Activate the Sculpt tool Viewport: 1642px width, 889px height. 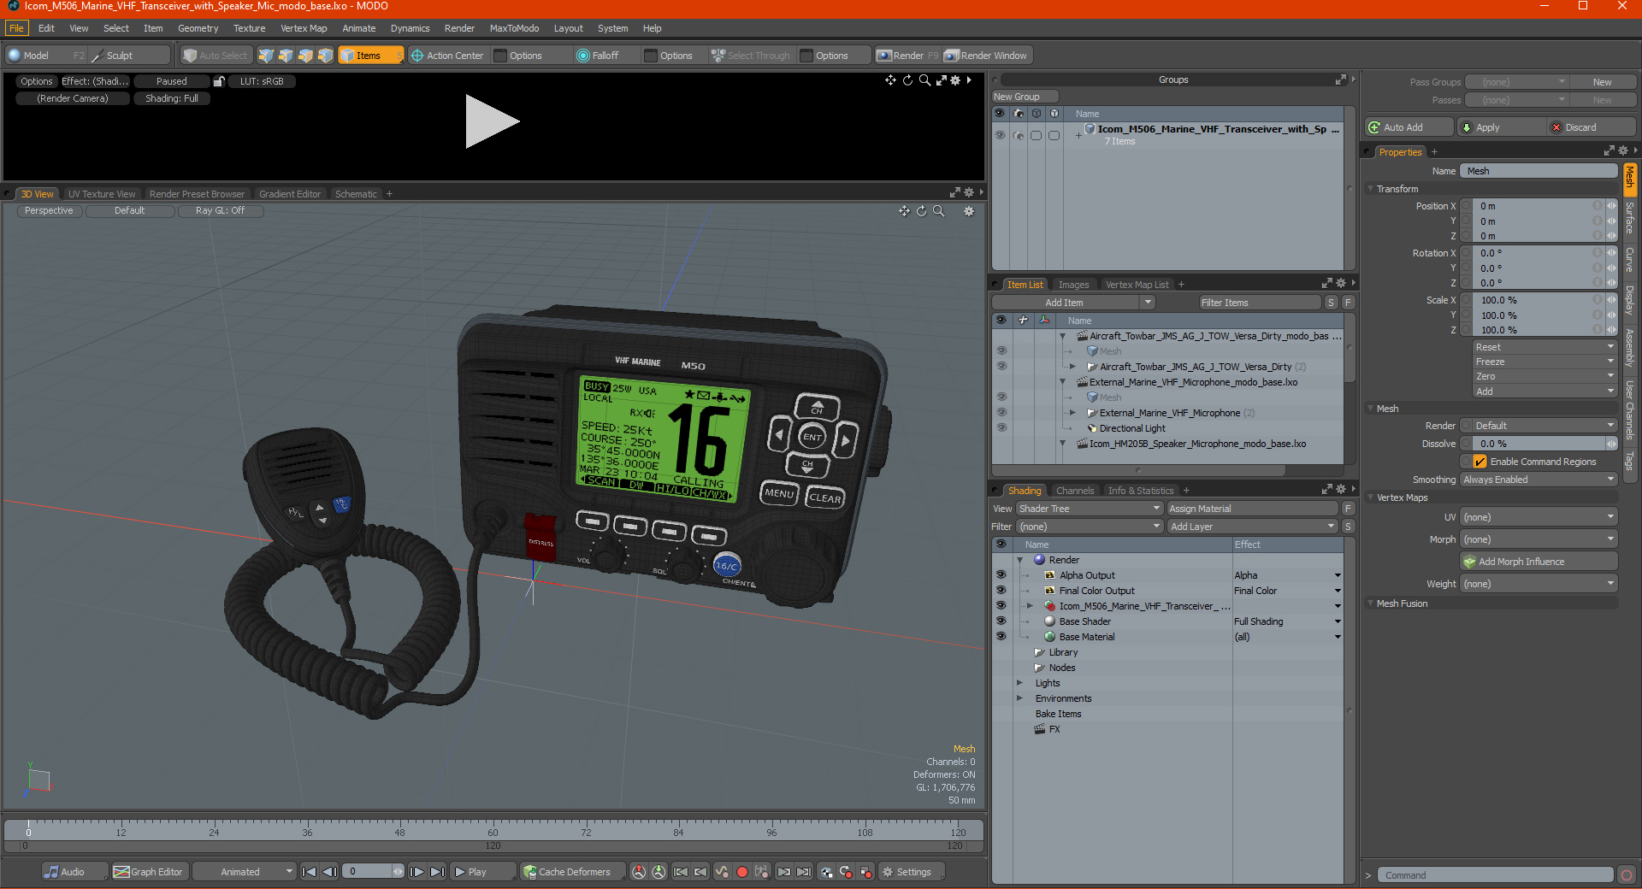click(129, 56)
